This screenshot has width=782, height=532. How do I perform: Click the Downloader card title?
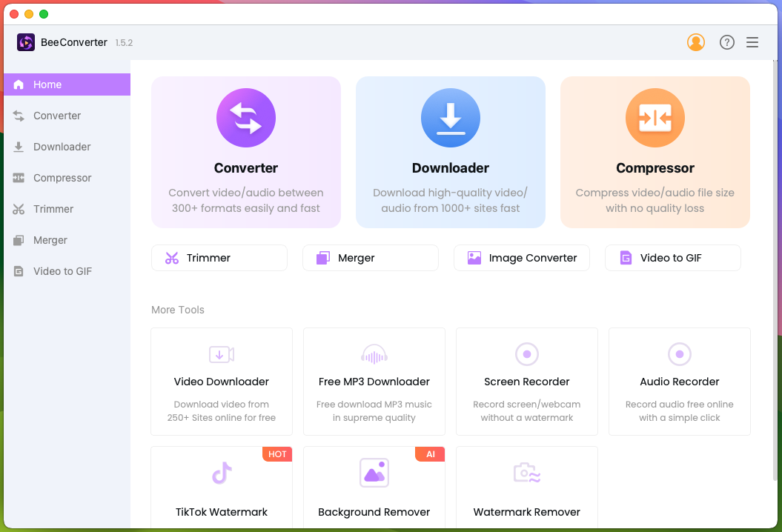coord(451,168)
